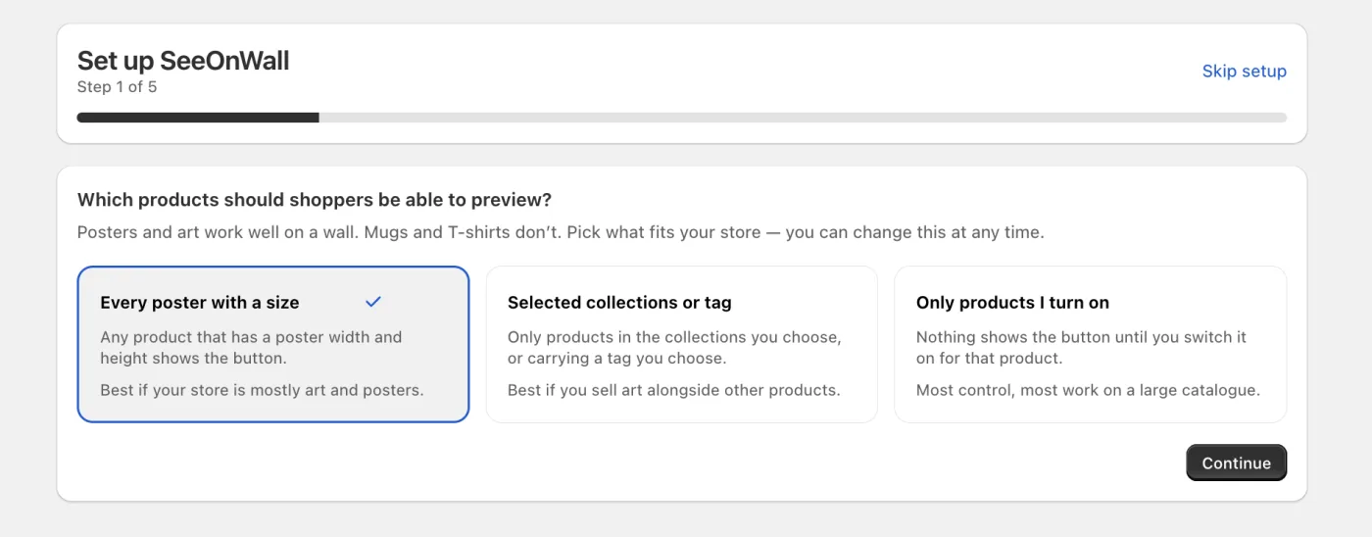Click the 'Set up SeeOnWall' heading
1372x537 pixels.
click(183, 61)
